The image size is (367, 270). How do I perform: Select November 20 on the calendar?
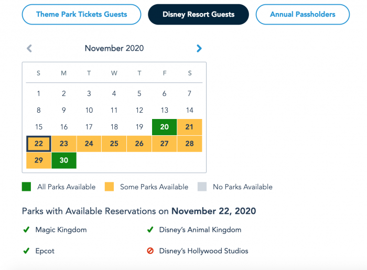click(164, 127)
